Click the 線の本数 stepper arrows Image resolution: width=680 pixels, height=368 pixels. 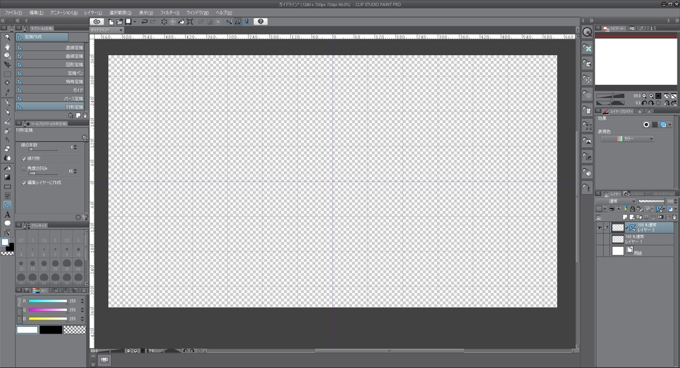75,147
